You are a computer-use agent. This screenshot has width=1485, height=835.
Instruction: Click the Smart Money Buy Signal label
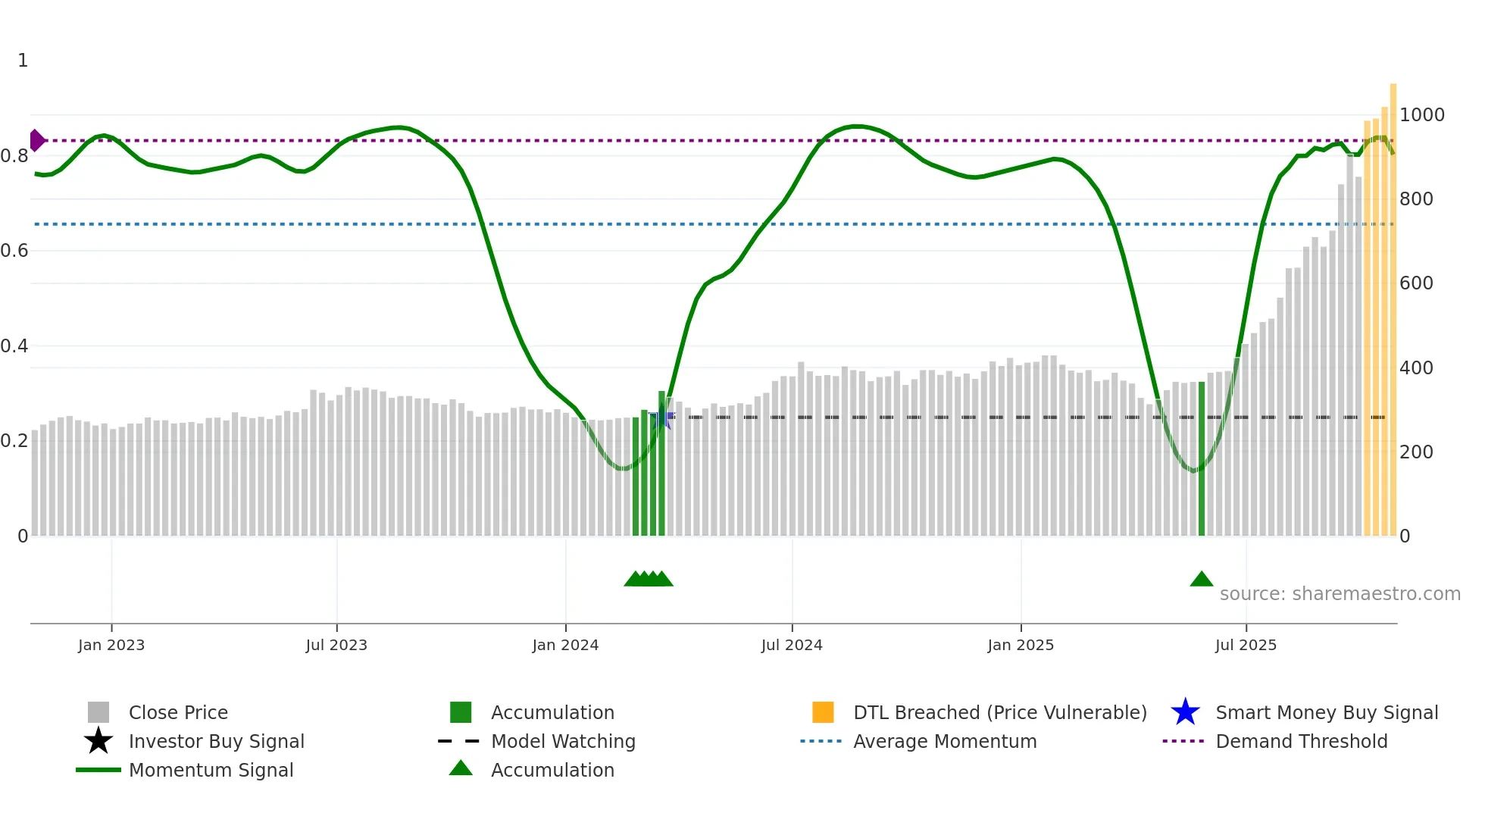(x=1327, y=712)
